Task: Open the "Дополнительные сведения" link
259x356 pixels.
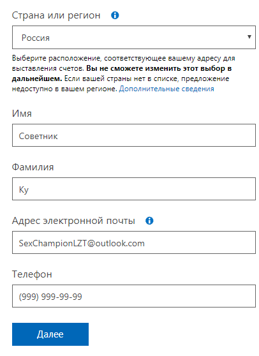Action: [166, 89]
